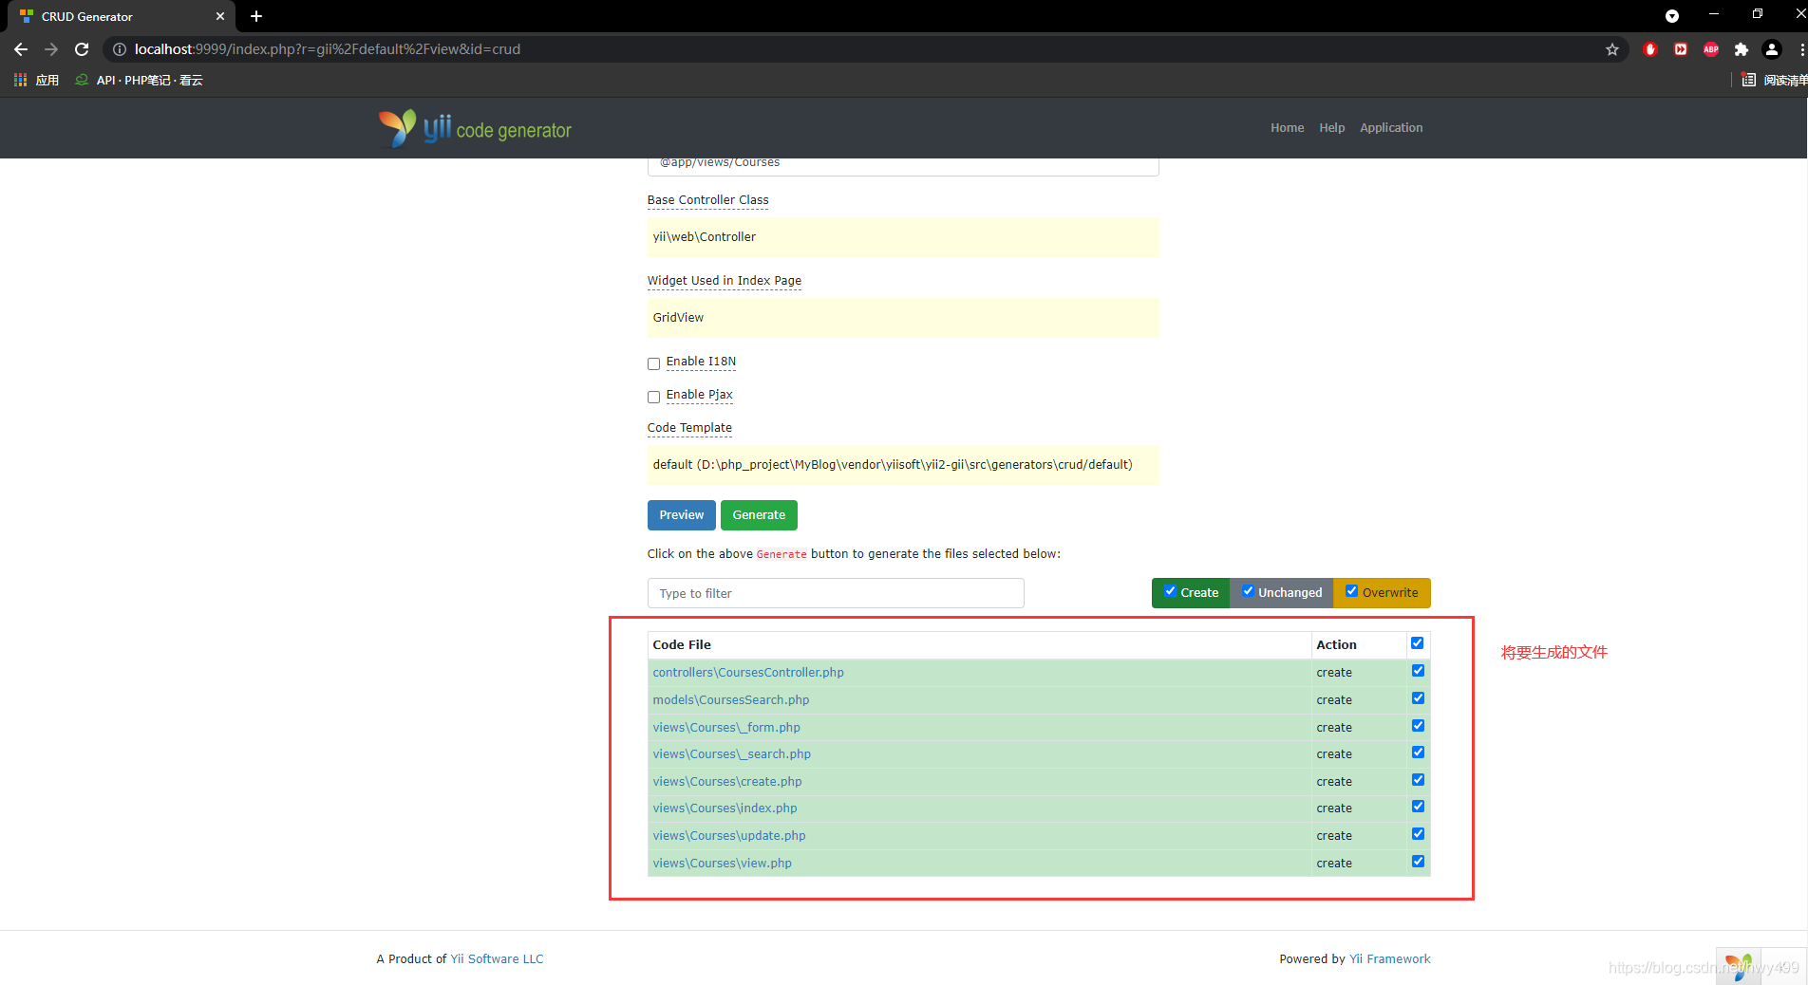Click the Base Controller Class label
1808x985 pixels.
pyautogui.click(x=708, y=200)
